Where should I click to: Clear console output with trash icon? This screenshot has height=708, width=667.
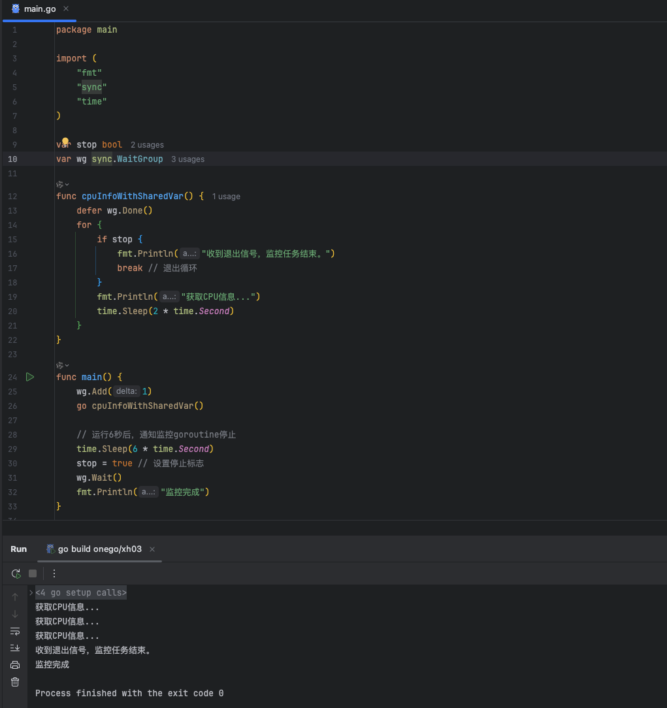[15, 682]
